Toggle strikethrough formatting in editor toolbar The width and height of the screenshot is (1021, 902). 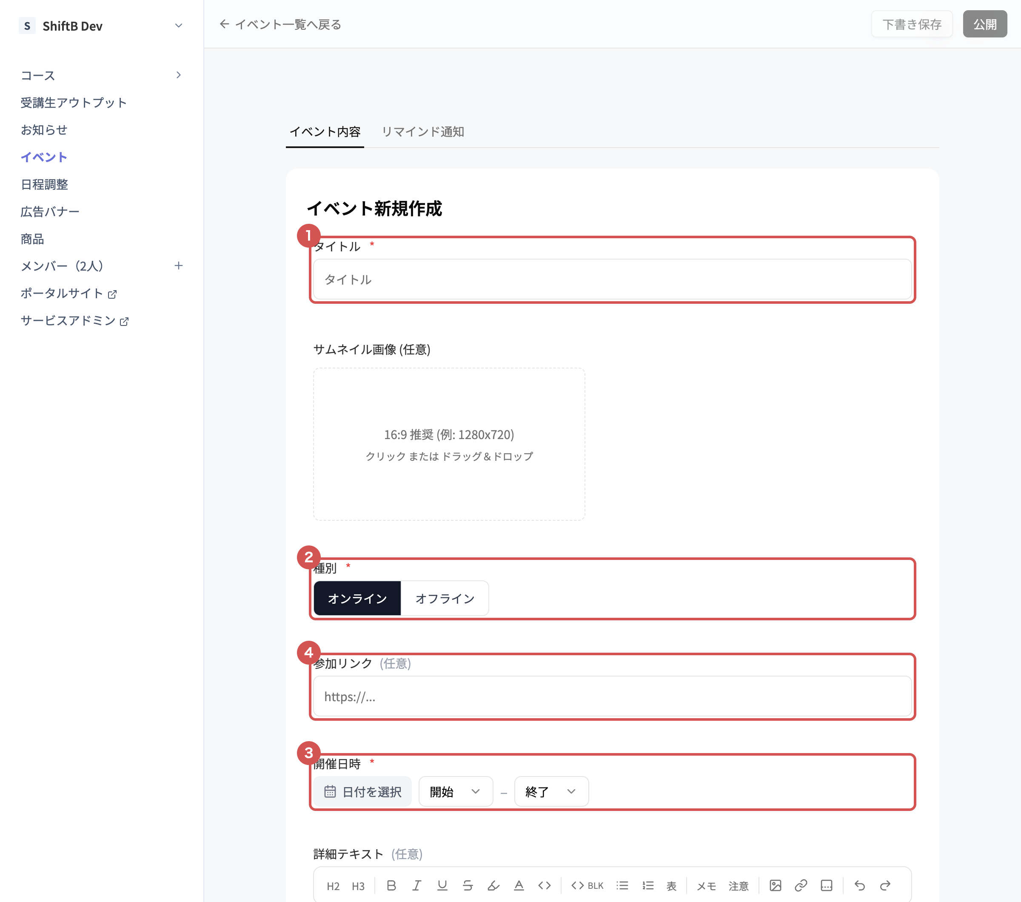click(x=468, y=885)
